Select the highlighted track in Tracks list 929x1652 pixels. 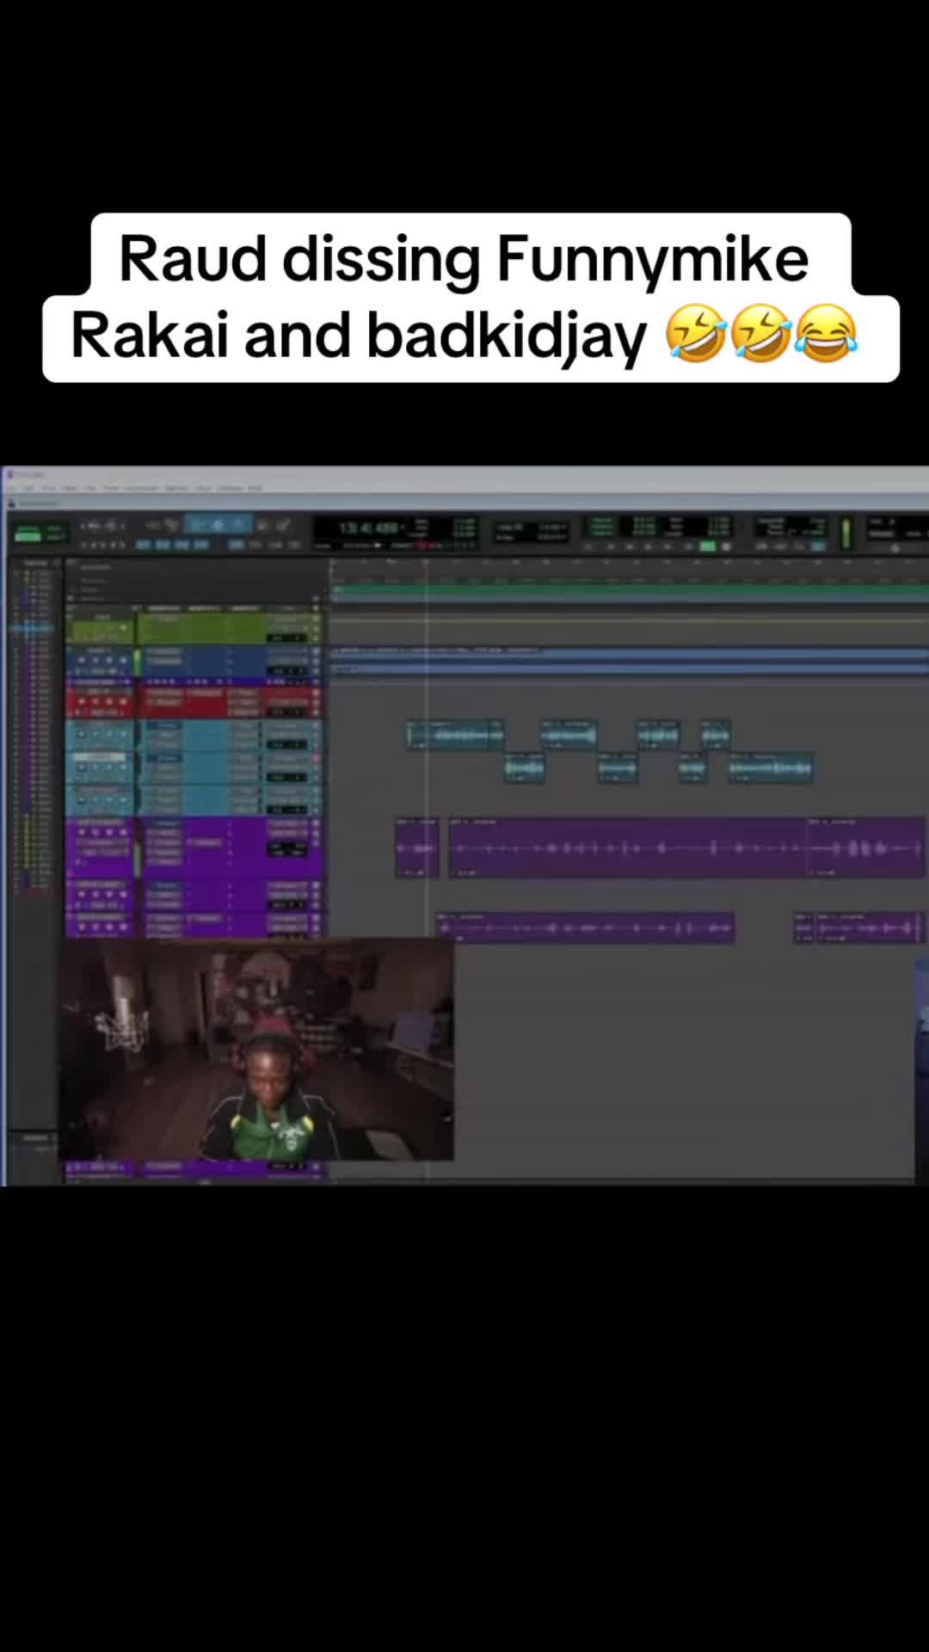click(30, 628)
